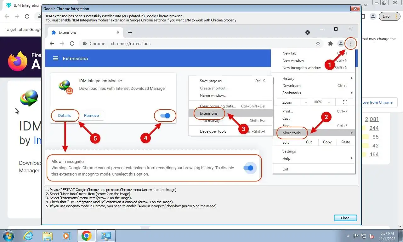The width and height of the screenshot is (403, 242).
Task: Click the new tab plus icon in tutorial image
Action: [x=130, y=32]
